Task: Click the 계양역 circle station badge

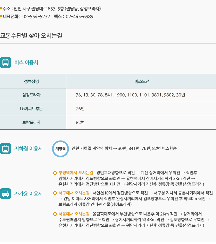Action: coord(60,149)
